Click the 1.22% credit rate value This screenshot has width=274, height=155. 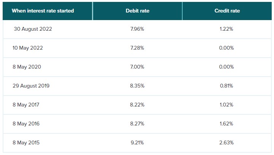point(227,29)
